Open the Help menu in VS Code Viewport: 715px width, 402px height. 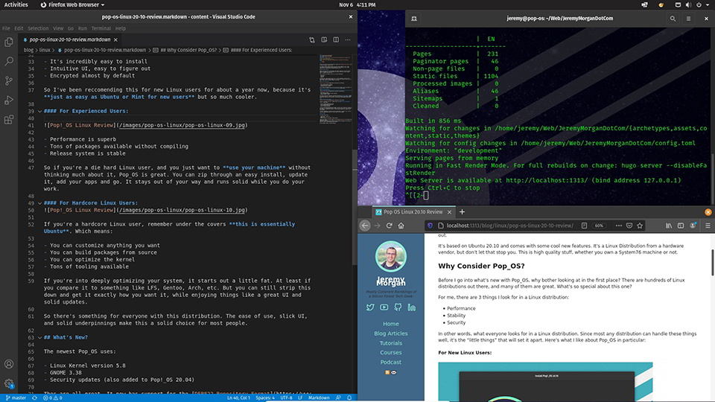121,28
